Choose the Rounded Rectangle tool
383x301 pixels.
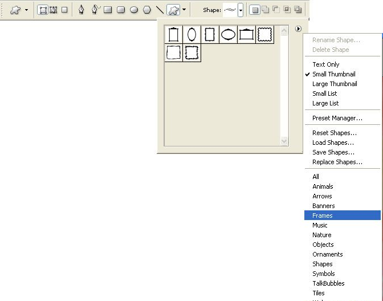click(x=121, y=10)
